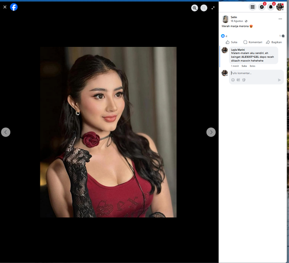Click the main photo image
This screenshot has width=289, height=263.
108,132
